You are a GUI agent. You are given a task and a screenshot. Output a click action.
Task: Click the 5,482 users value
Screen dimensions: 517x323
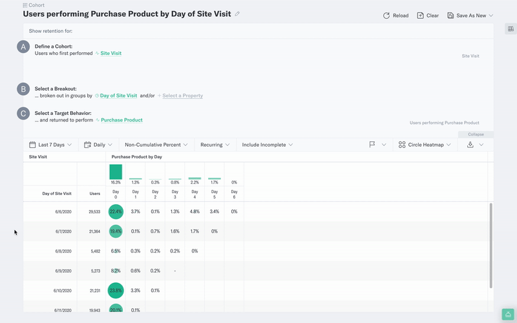tap(95, 251)
